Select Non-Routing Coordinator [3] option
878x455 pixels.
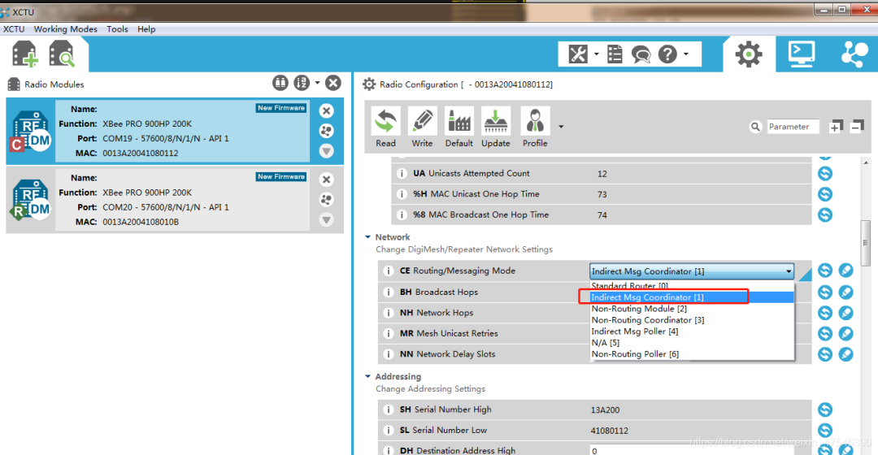pyautogui.click(x=692, y=320)
